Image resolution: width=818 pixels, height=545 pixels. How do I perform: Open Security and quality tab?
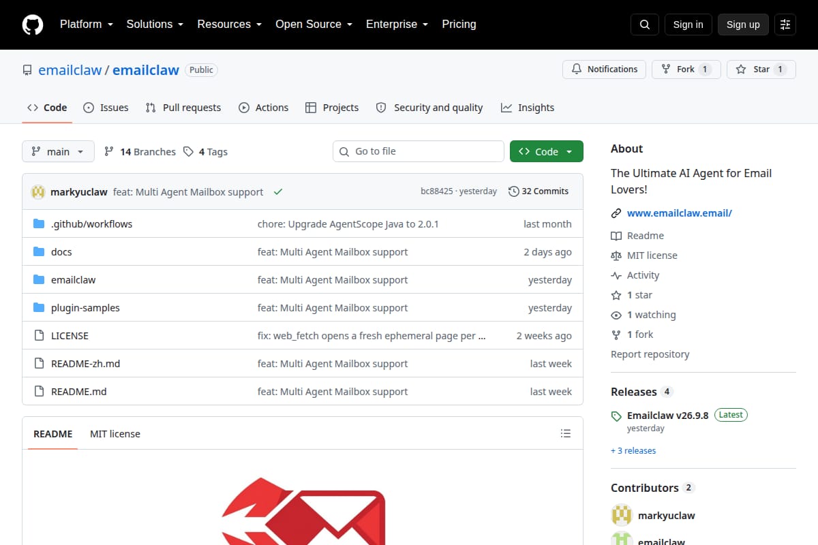click(429, 108)
